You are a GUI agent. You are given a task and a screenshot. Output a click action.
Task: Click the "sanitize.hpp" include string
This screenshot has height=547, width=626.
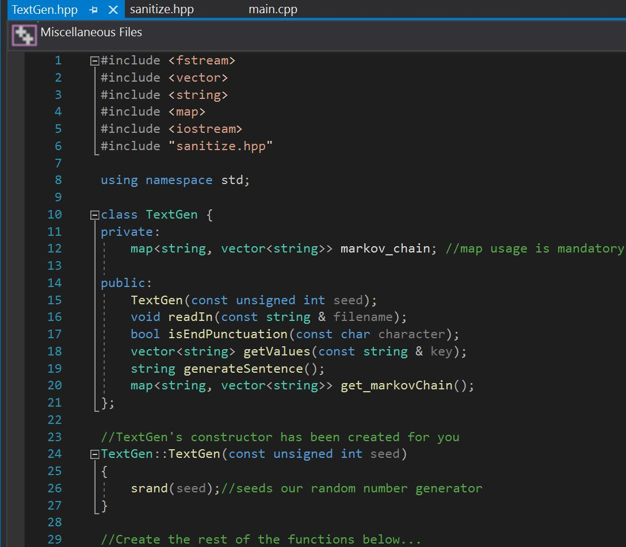220,146
